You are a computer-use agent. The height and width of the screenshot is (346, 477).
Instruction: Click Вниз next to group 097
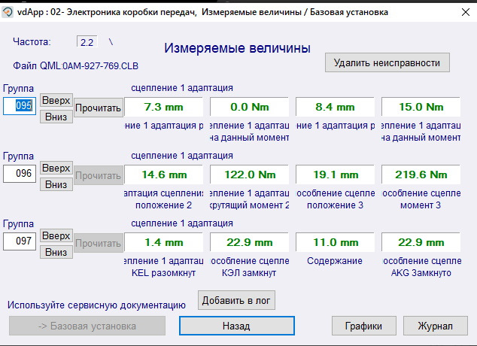[x=56, y=252]
